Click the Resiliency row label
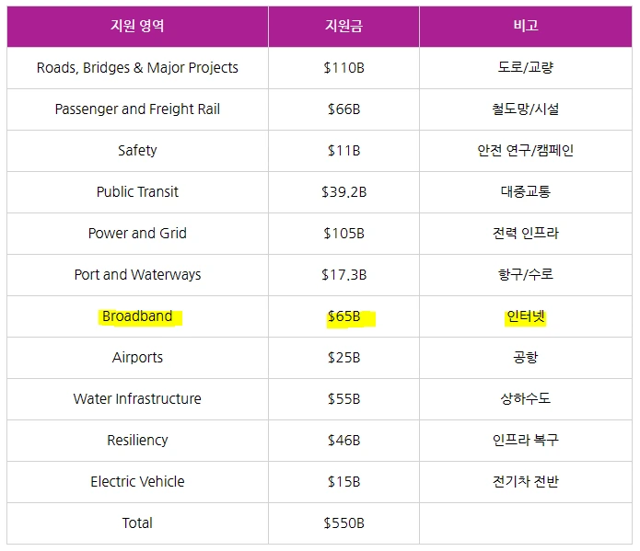The height and width of the screenshot is (551, 640). coord(137,441)
